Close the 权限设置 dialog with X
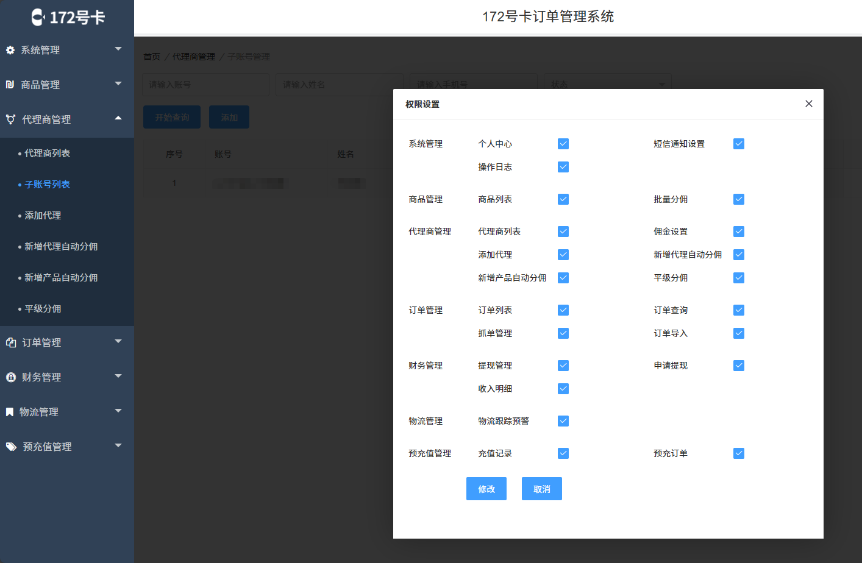 click(808, 104)
